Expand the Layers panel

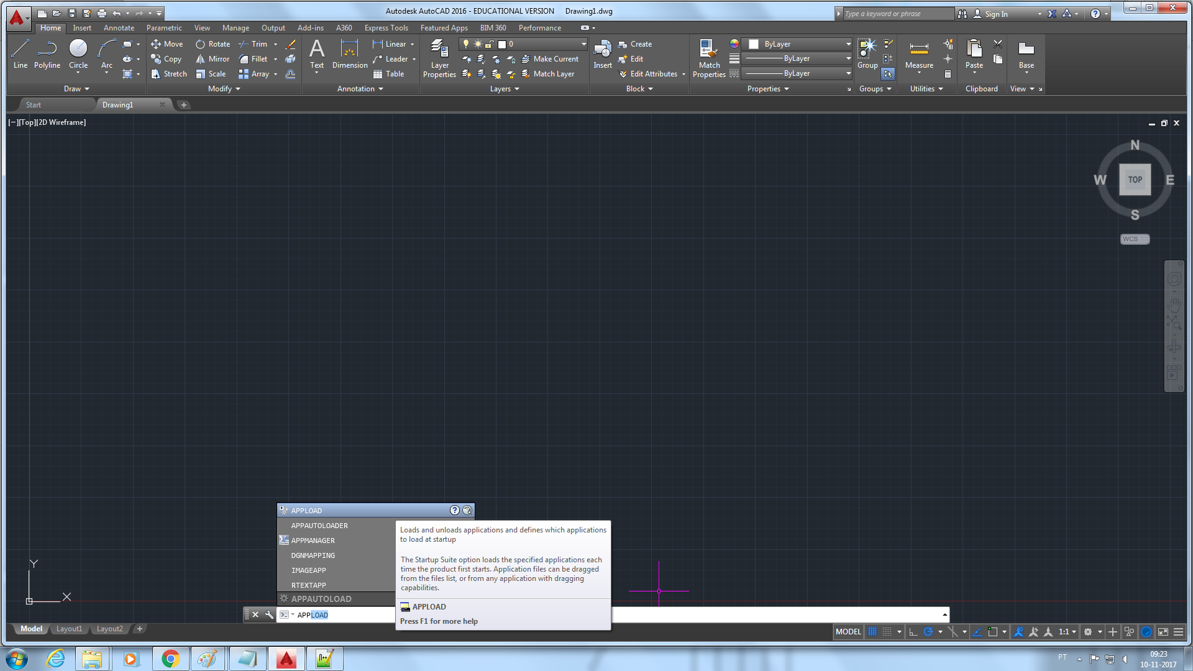505,89
